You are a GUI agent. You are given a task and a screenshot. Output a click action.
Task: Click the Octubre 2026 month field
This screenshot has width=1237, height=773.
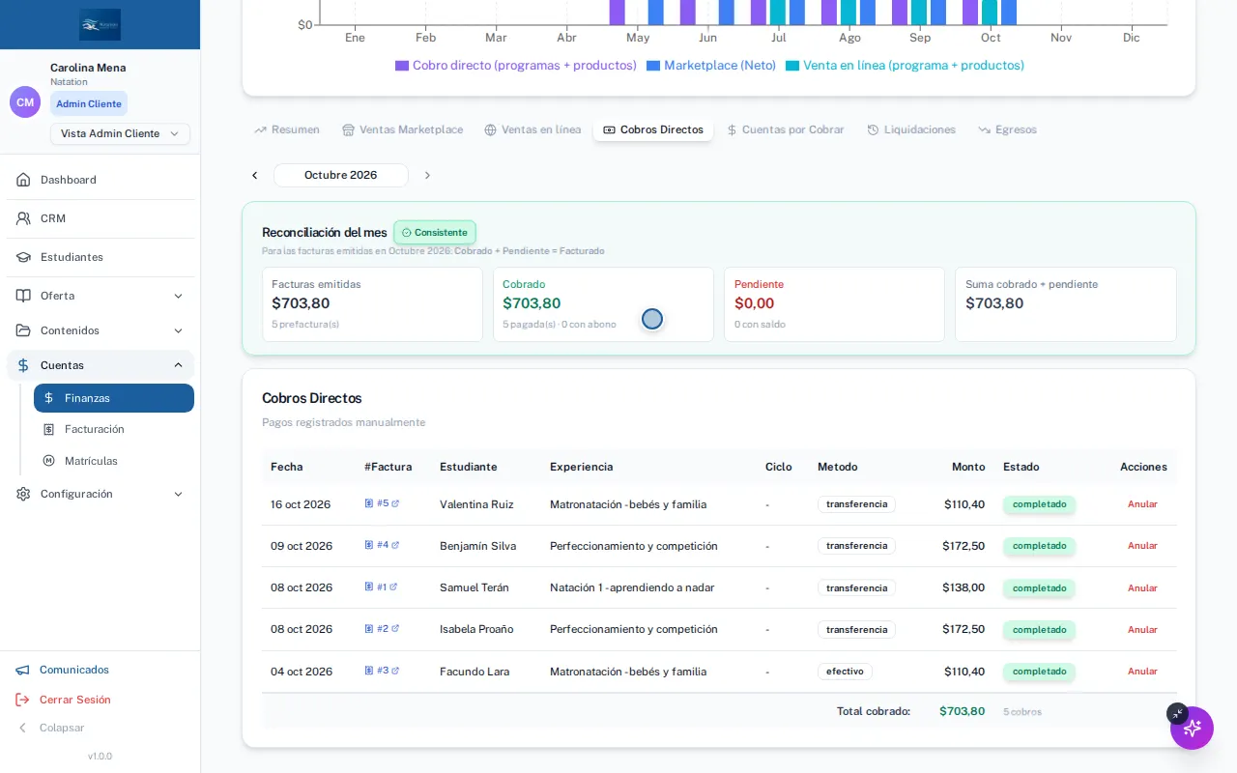[x=341, y=175]
